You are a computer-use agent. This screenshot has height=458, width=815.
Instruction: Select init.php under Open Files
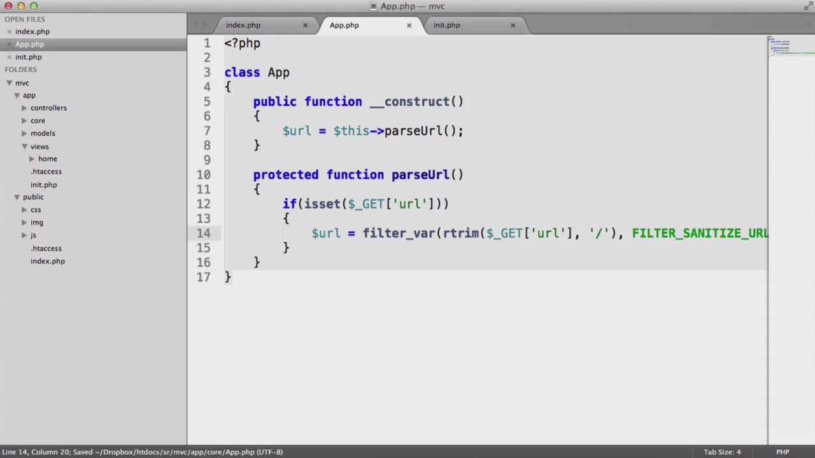[x=29, y=57]
